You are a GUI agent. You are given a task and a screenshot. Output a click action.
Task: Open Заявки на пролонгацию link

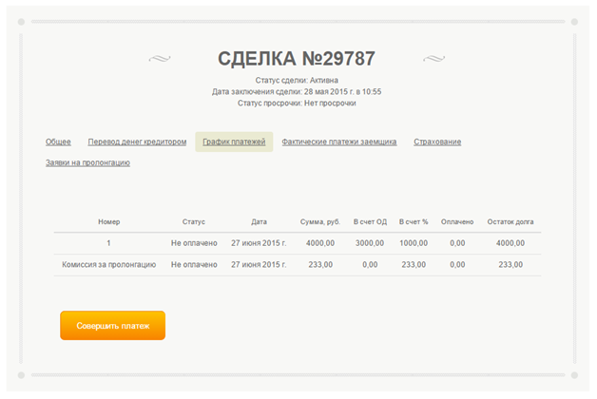(87, 162)
